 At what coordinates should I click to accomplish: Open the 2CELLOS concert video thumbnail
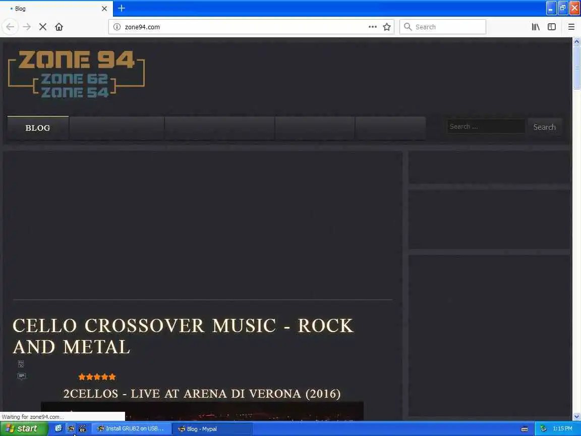[202, 411]
